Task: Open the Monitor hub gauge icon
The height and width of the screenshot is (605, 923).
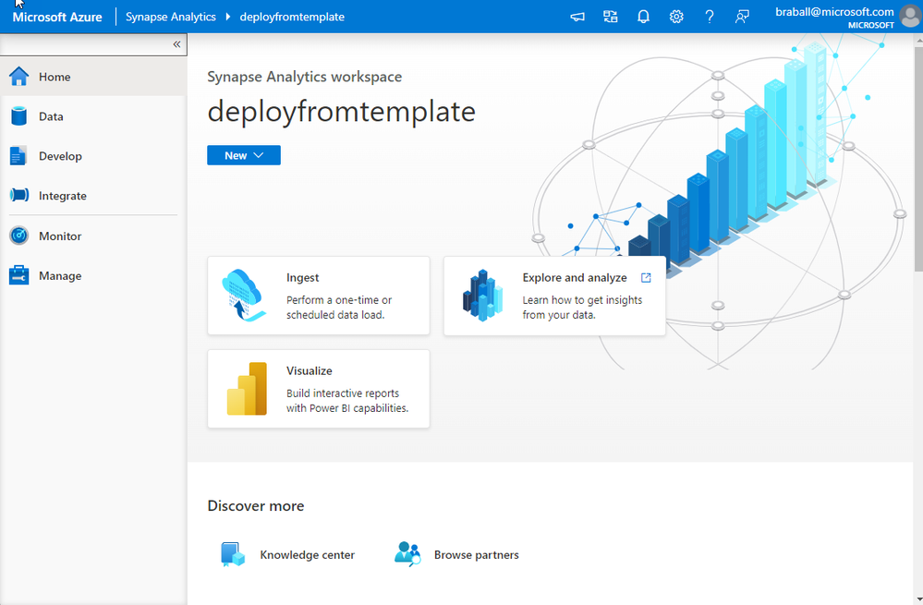Action: (18, 236)
